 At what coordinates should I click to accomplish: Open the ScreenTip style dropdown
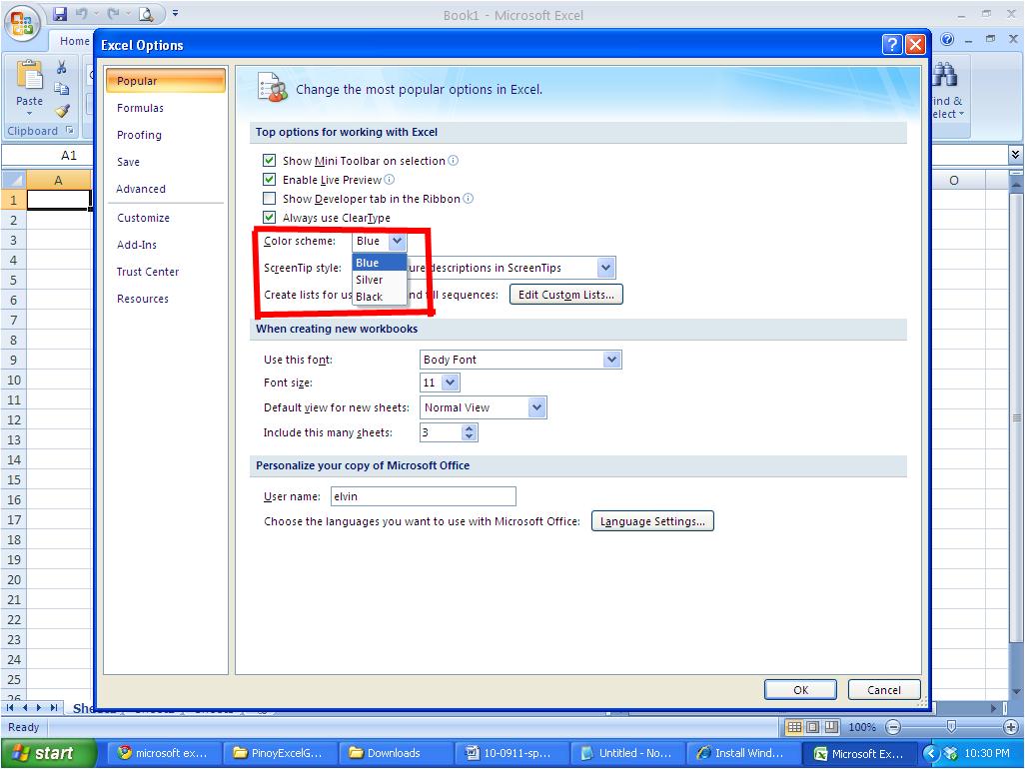click(606, 267)
